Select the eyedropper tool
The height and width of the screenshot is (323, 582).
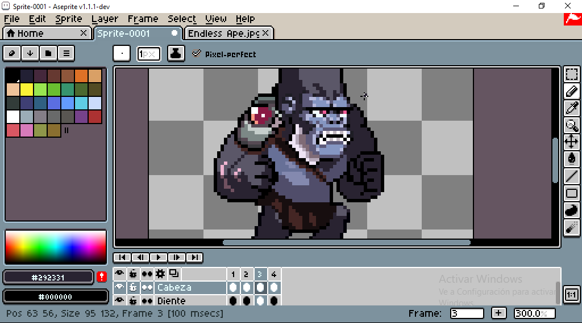(x=572, y=108)
